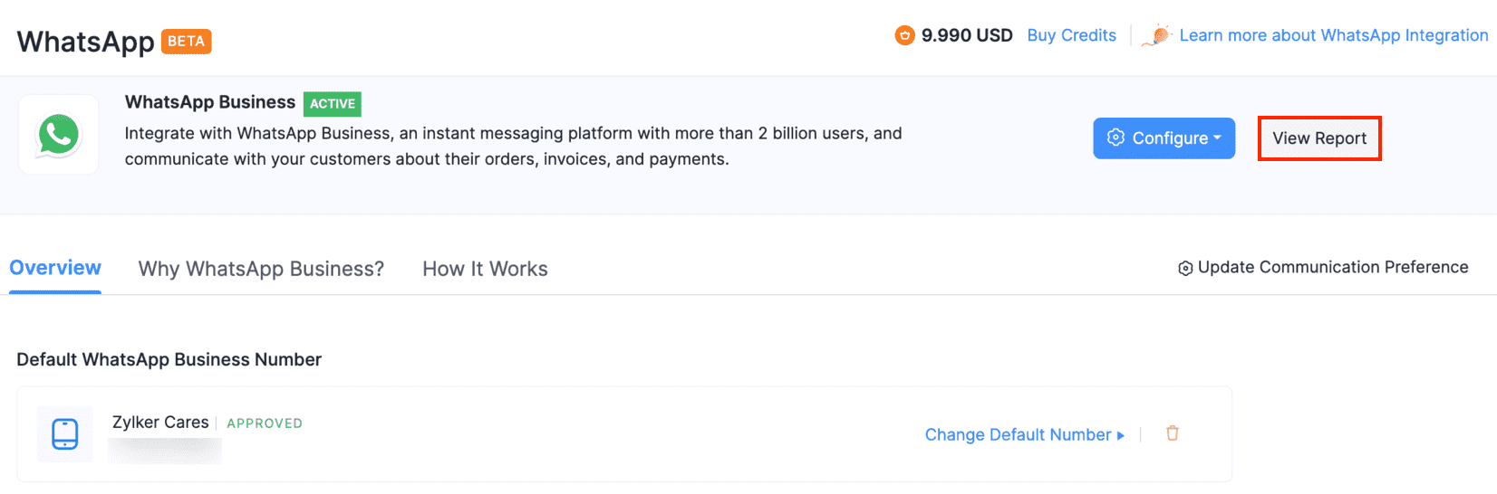
Task: Click the WhatsApp logo icon
Action: point(59,135)
